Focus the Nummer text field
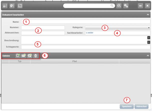The width and height of the screenshot is (152, 111). pyautogui.click(x=43, y=28)
